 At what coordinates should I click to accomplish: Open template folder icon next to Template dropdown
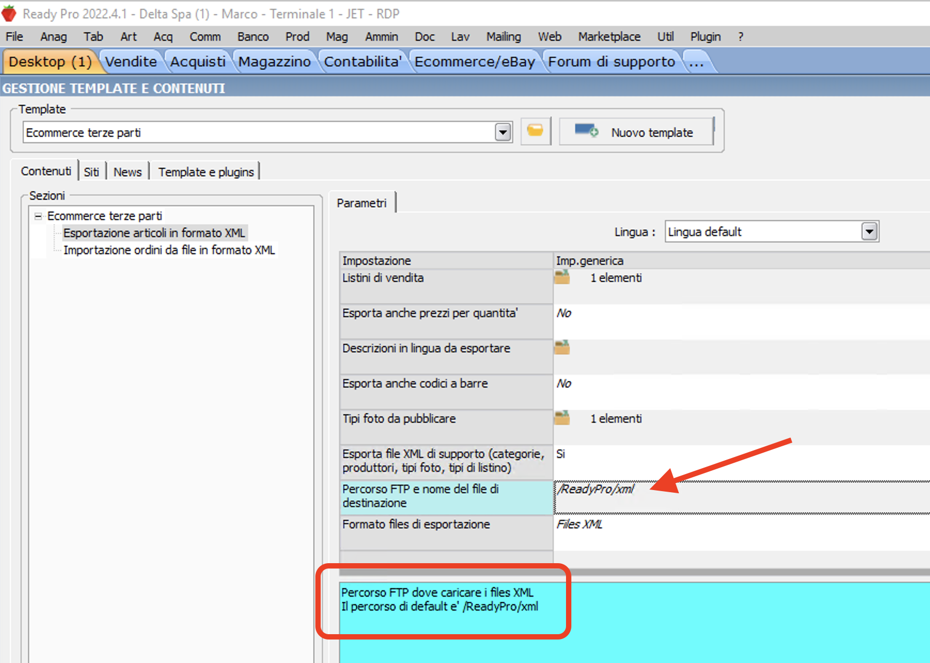[535, 131]
